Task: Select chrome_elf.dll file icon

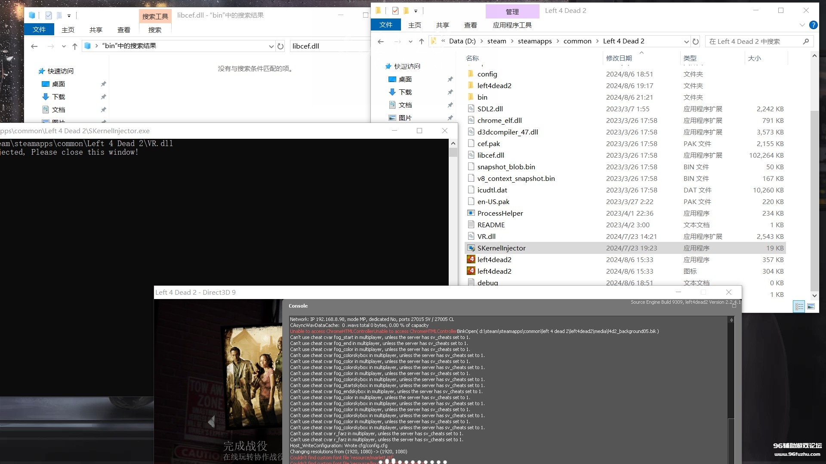Action: (x=471, y=120)
